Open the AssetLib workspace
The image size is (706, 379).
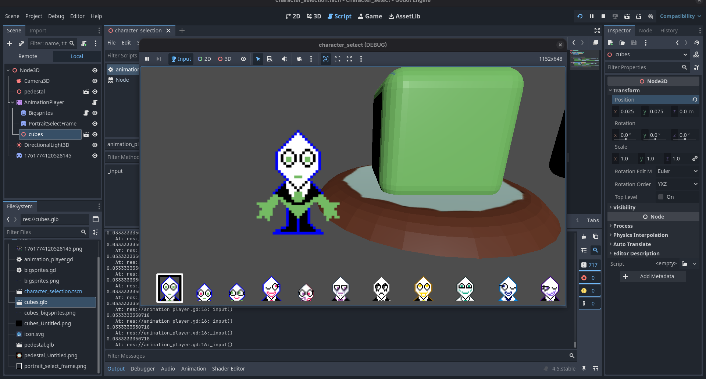404,16
